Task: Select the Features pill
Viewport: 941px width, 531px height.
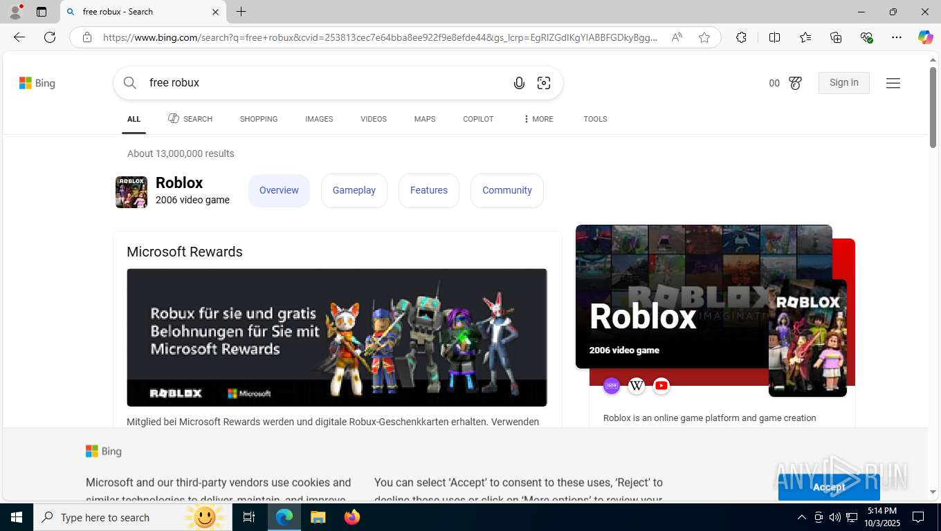Action: [x=429, y=190]
